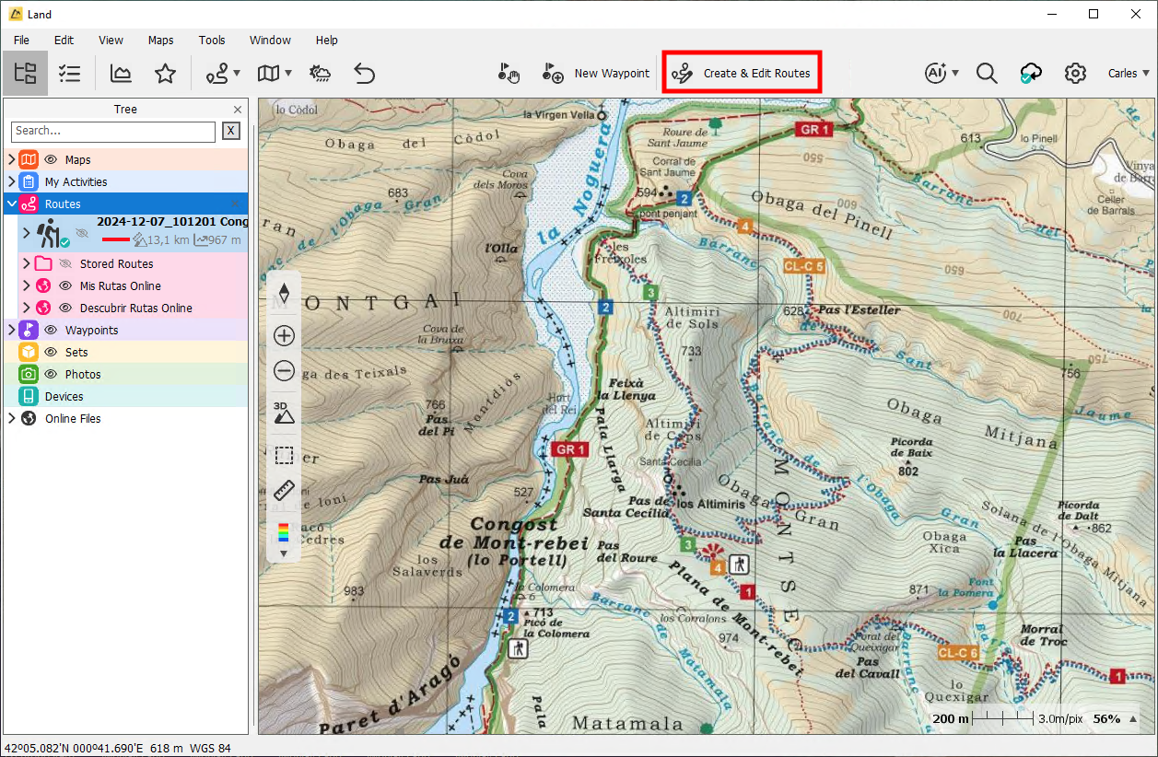
Task: Collapse the Routes tree node
Action: point(11,204)
